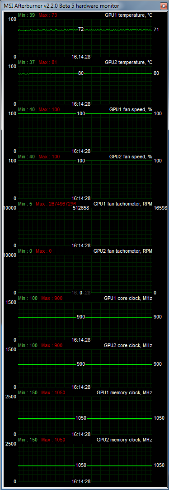The image size is (169, 490).
Task: Click the GPU1 core clock MHz label
Action: [x=128, y=298]
